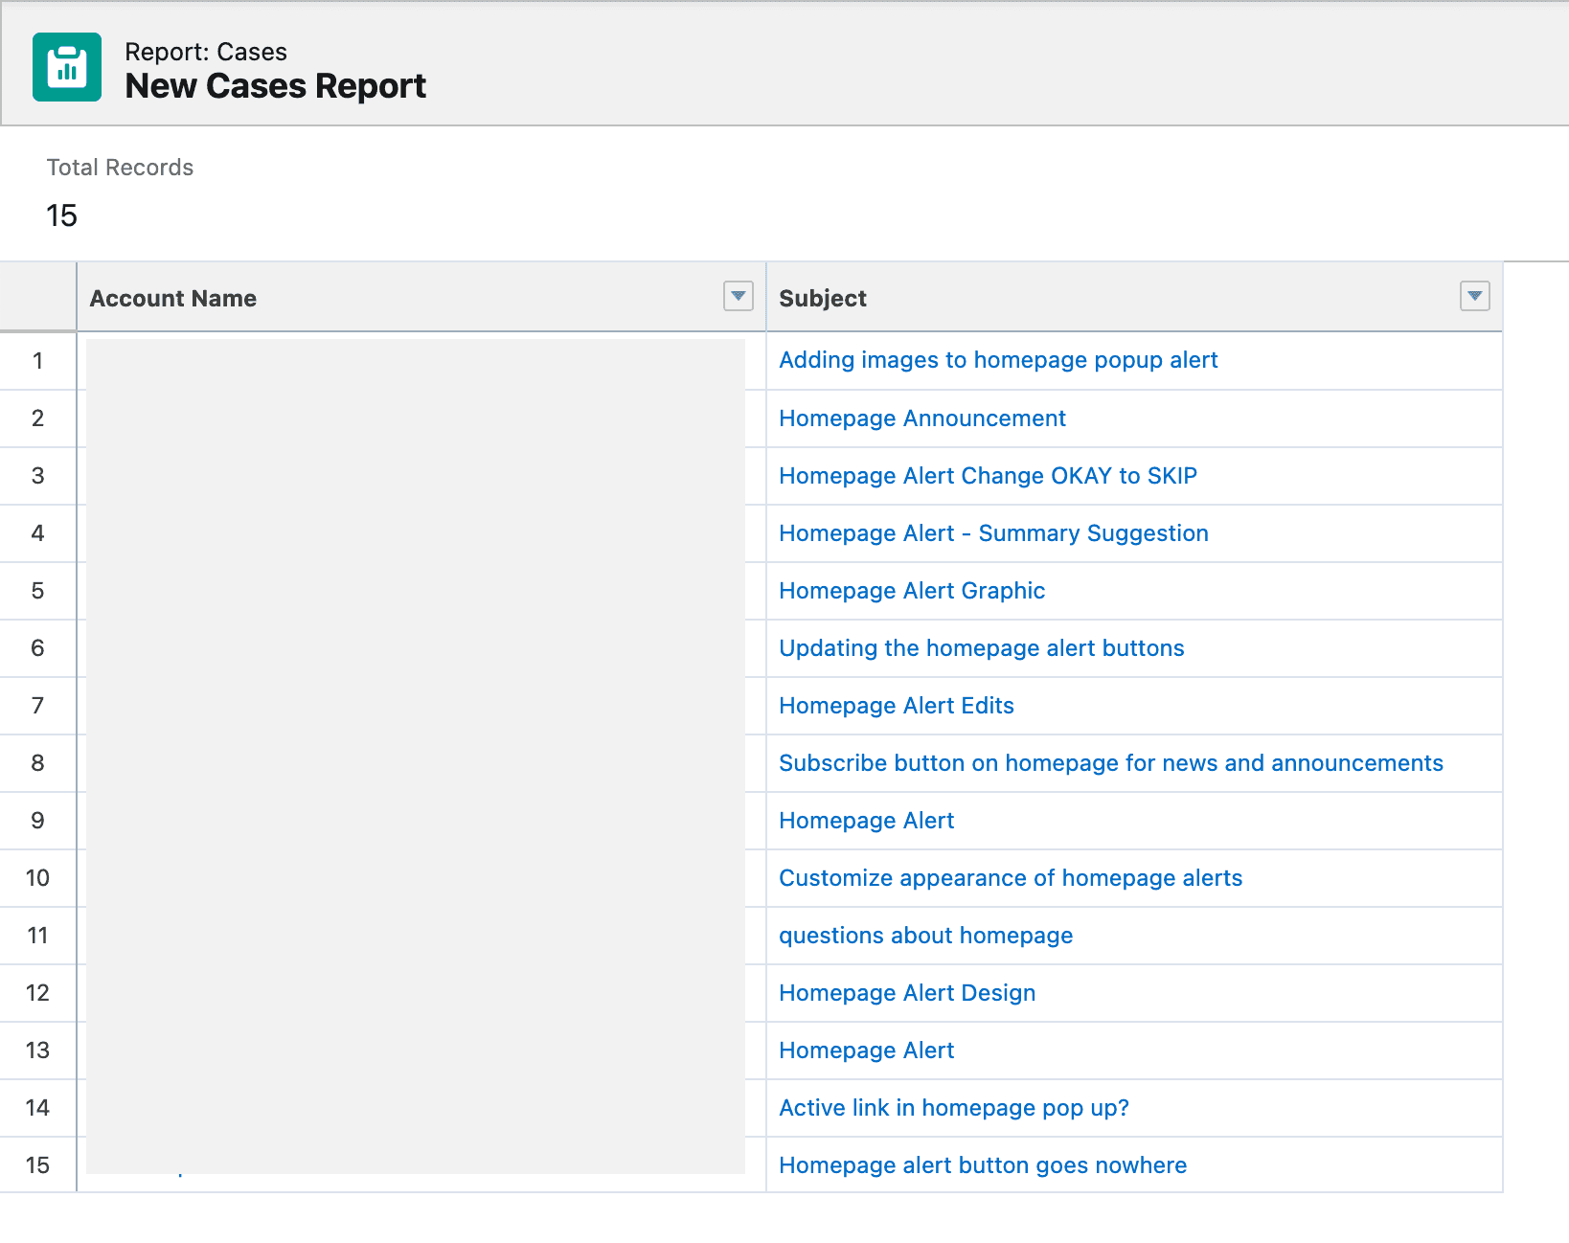
Task: Open the 'questions about homepage' case
Action: point(925,936)
